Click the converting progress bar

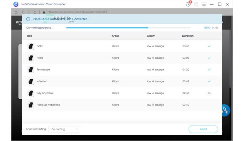(x=128, y=28)
